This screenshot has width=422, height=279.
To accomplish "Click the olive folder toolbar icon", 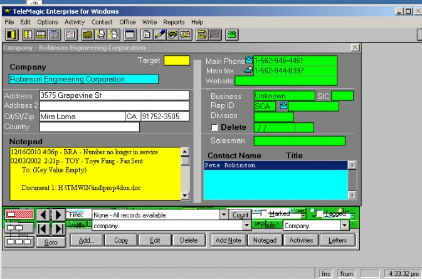I will 87,34.
